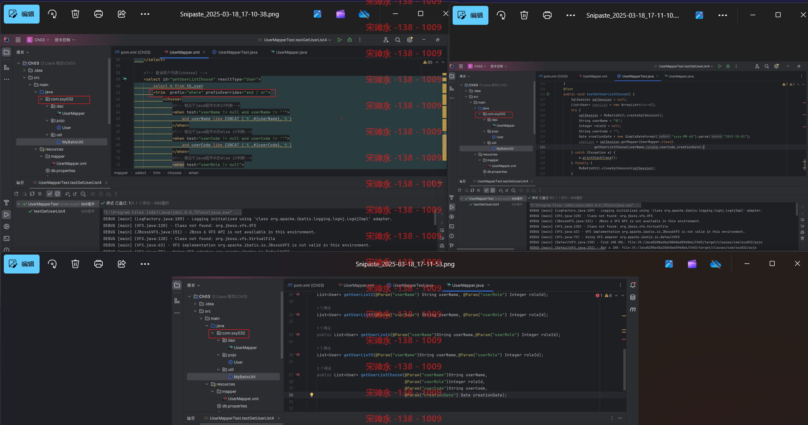
Task: Open IDE settings gear in 17-10-38 screenshot
Action: 410,40
